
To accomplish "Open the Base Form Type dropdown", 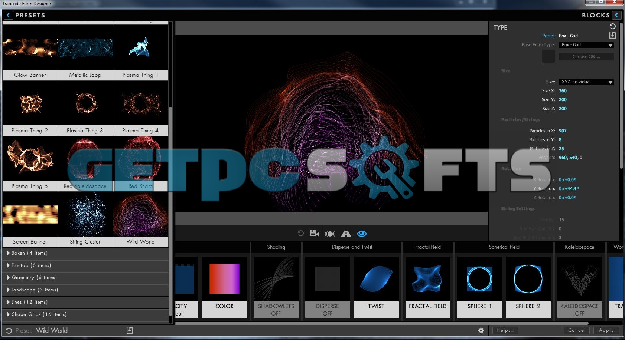I will tap(586, 45).
